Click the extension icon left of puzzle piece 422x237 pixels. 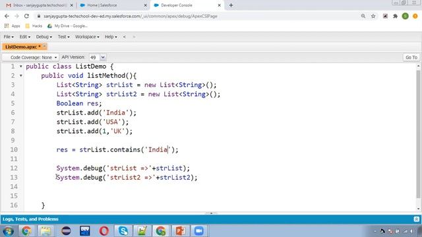[x=385, y=16]
